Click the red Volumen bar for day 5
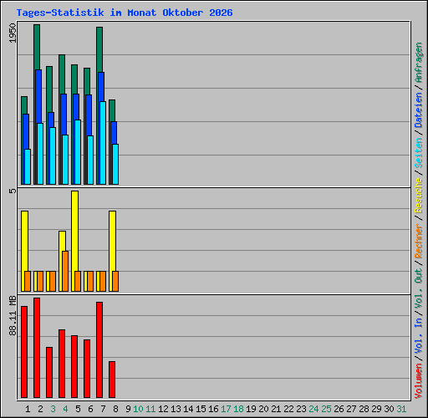428x418 pixels. 74,366
